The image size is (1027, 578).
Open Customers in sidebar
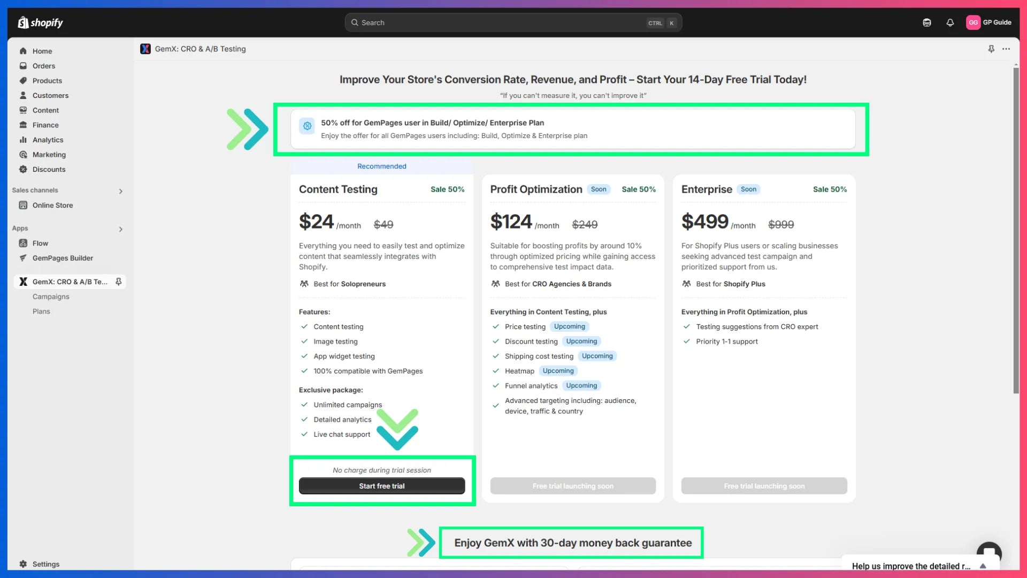tap(50, 95)
